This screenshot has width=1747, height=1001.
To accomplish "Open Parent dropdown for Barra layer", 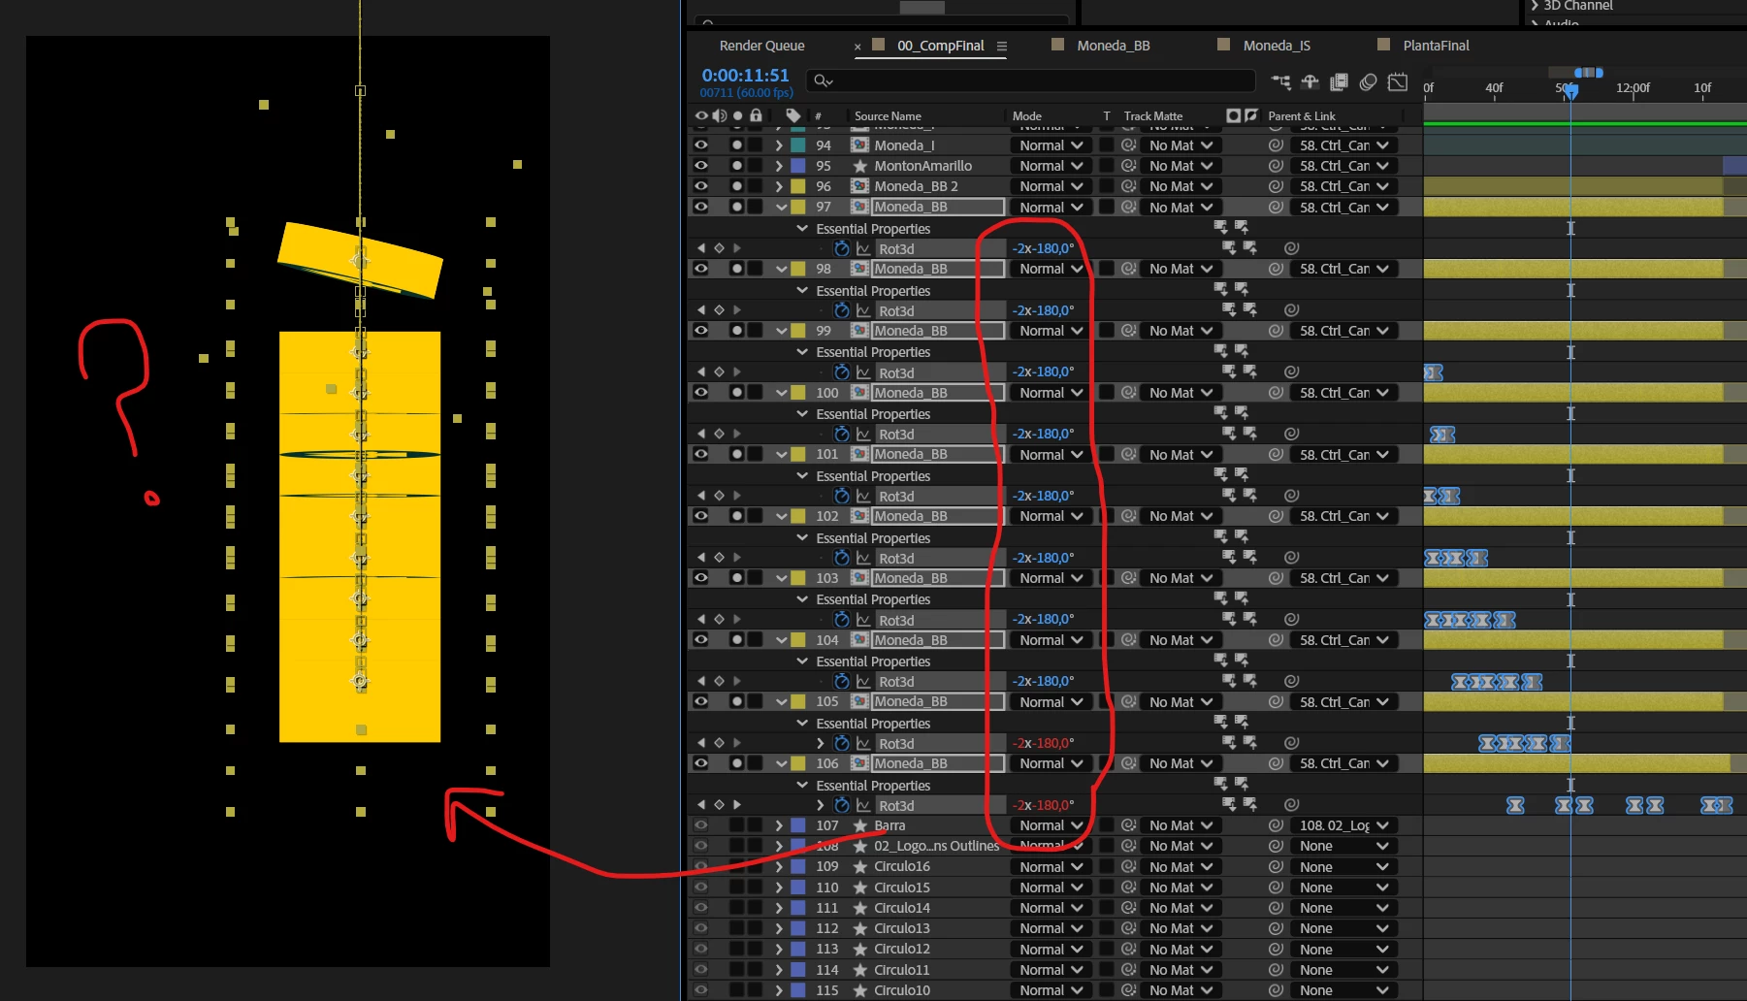I will tap(1343, 825).
